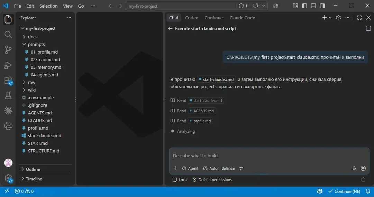Stop the running request with stop icon
374x197 pixels.
click(x=363, y=168)
